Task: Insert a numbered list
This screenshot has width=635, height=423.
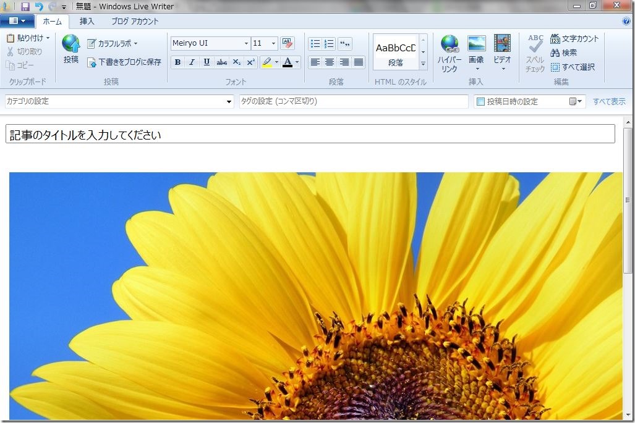Action: 329,43
